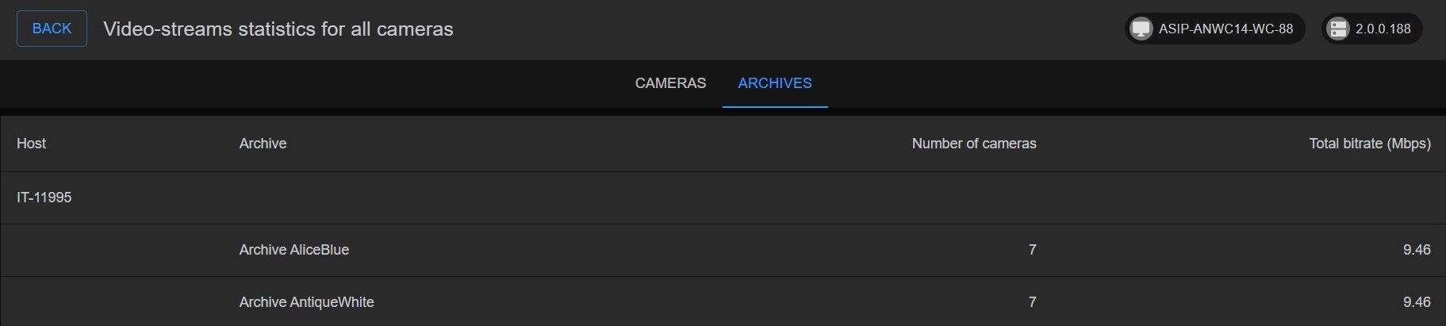Click the camera count for Archive AliceBlue
The width and height of the screenshot is (1446, 326).
[1032, 250]
